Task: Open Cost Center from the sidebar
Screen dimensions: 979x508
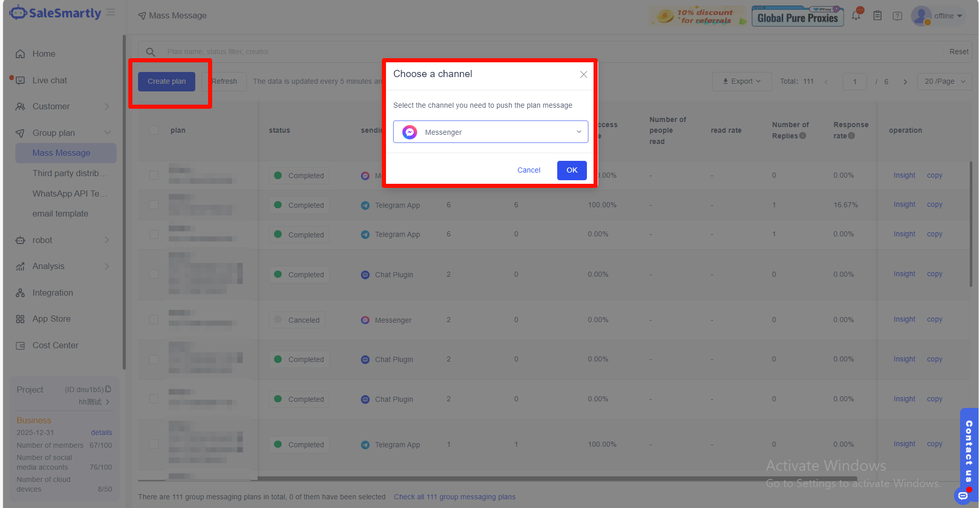Action: 54,345
